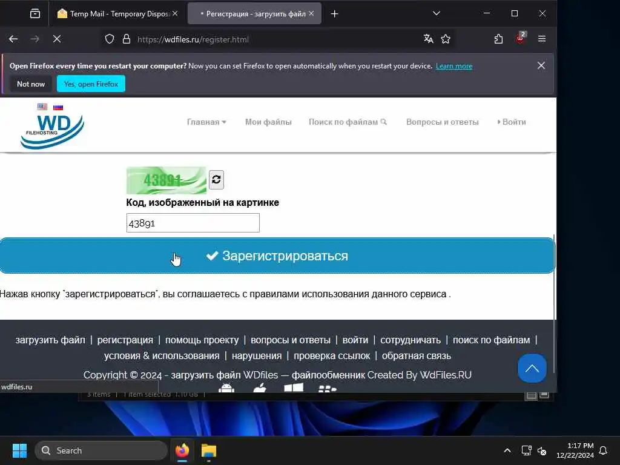Open Firefox application hamburger menu
Screen dimensions: 620x465
[x=542, y=39]
